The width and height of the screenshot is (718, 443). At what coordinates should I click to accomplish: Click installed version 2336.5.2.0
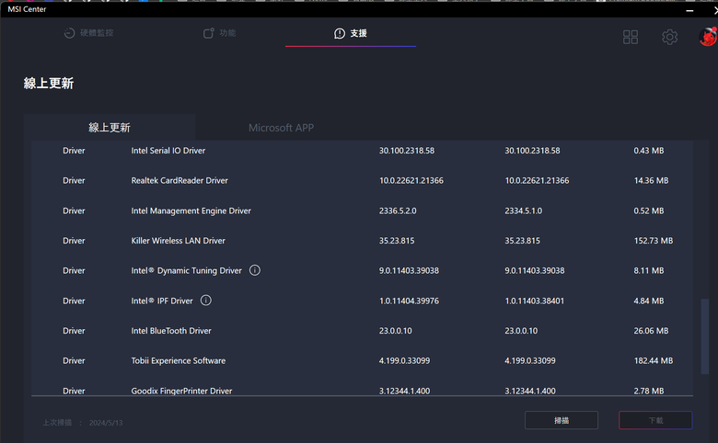click(398, 210)
